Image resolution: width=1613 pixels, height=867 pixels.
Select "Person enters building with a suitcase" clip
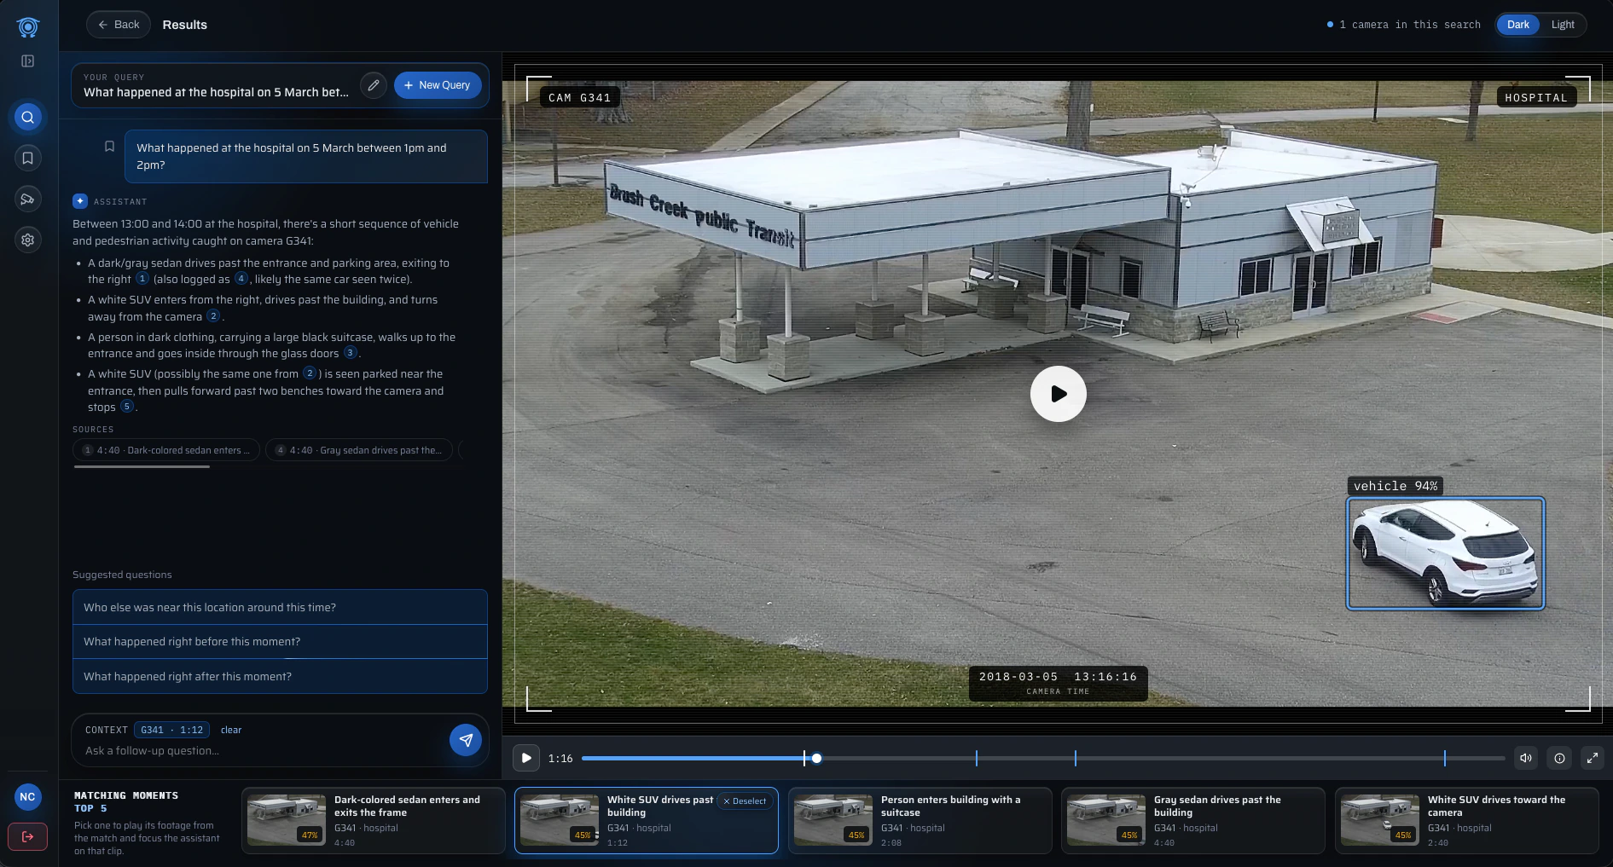point(920,820)
